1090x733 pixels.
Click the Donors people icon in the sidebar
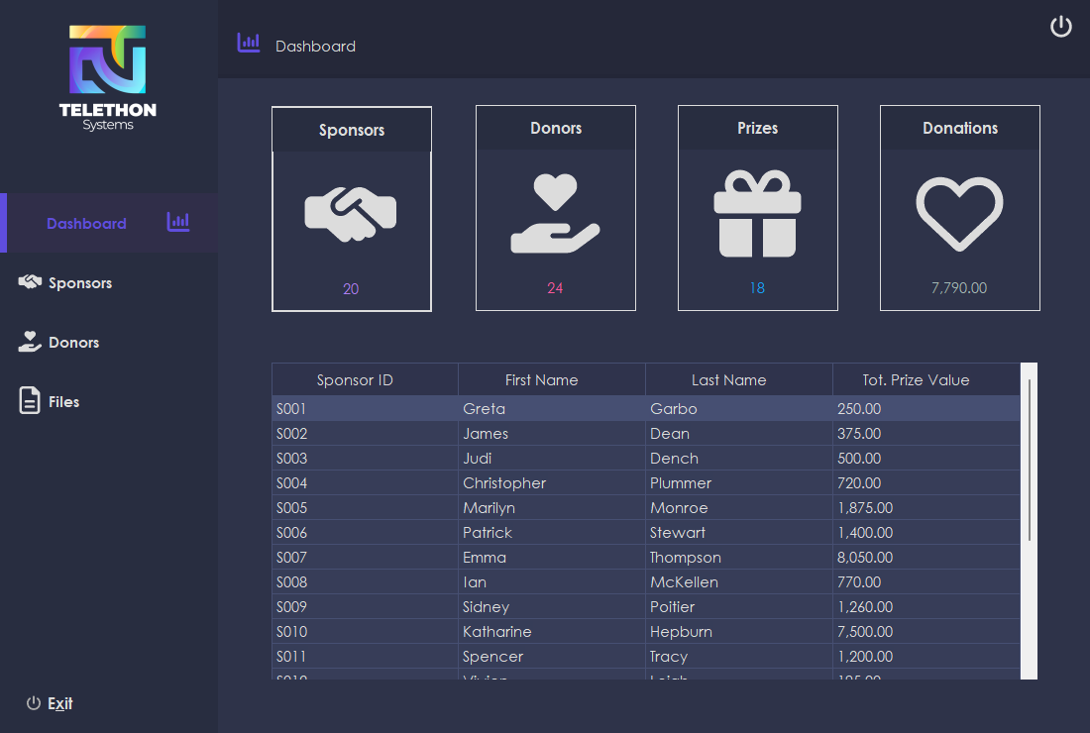tap(30, 341)
